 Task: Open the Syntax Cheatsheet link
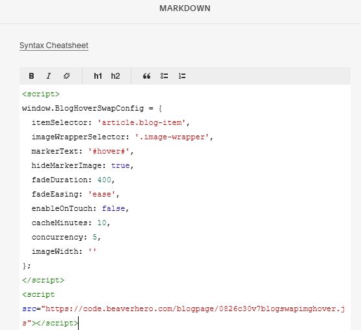[54, 46]
